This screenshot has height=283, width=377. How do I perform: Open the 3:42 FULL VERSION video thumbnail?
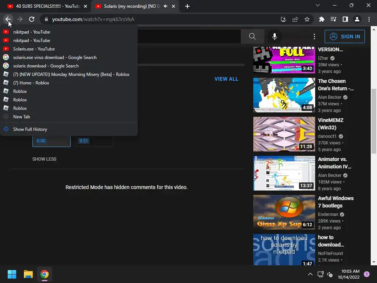click(284, 60)
